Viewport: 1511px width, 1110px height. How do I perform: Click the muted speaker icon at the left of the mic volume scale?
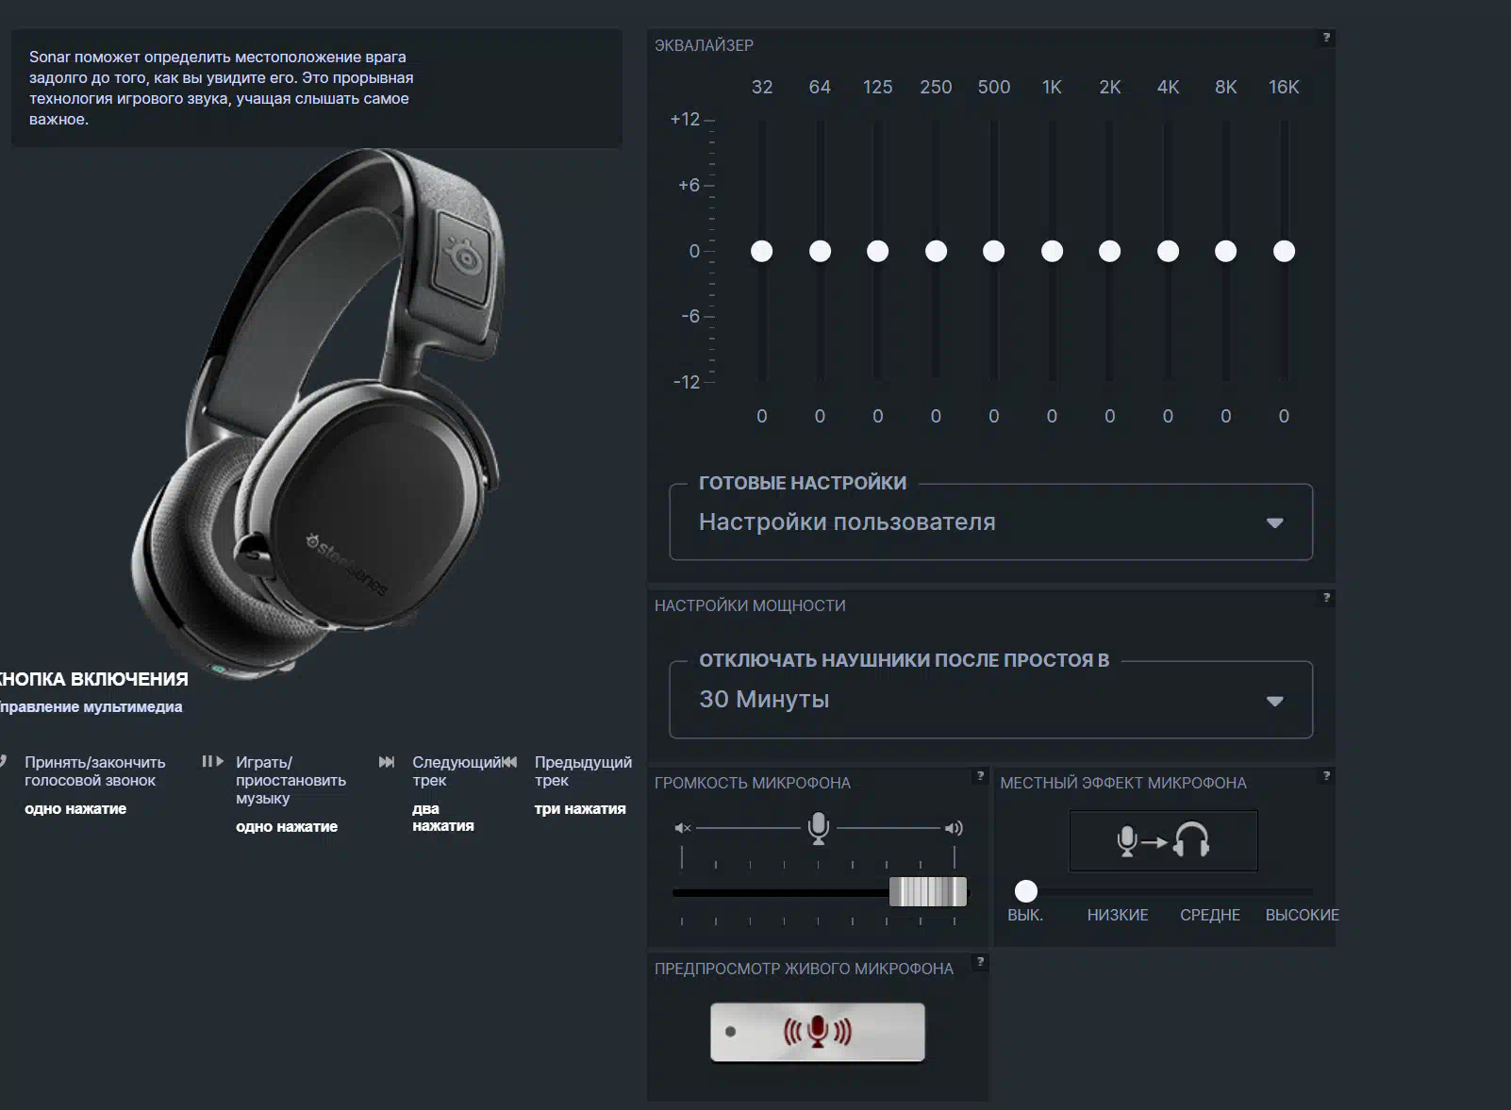coord(683,828)
